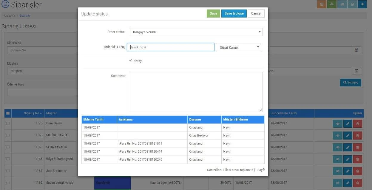Click the printer icon in top toolbar
Screen dimensions: 372x190
point(352,4)
